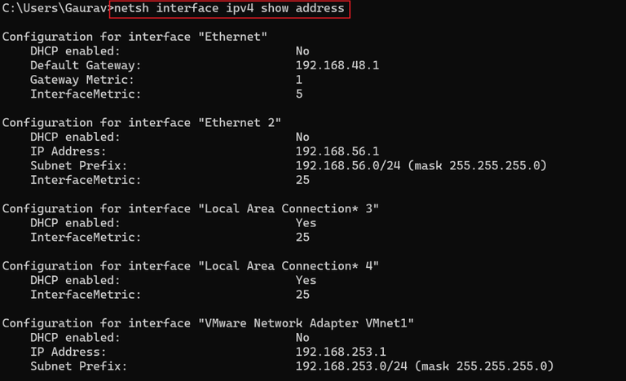The width and height of the screenshot is (626, 381).
Task: Click the IP Address label under Ethernet 2
Action: [x=67, y=151]
